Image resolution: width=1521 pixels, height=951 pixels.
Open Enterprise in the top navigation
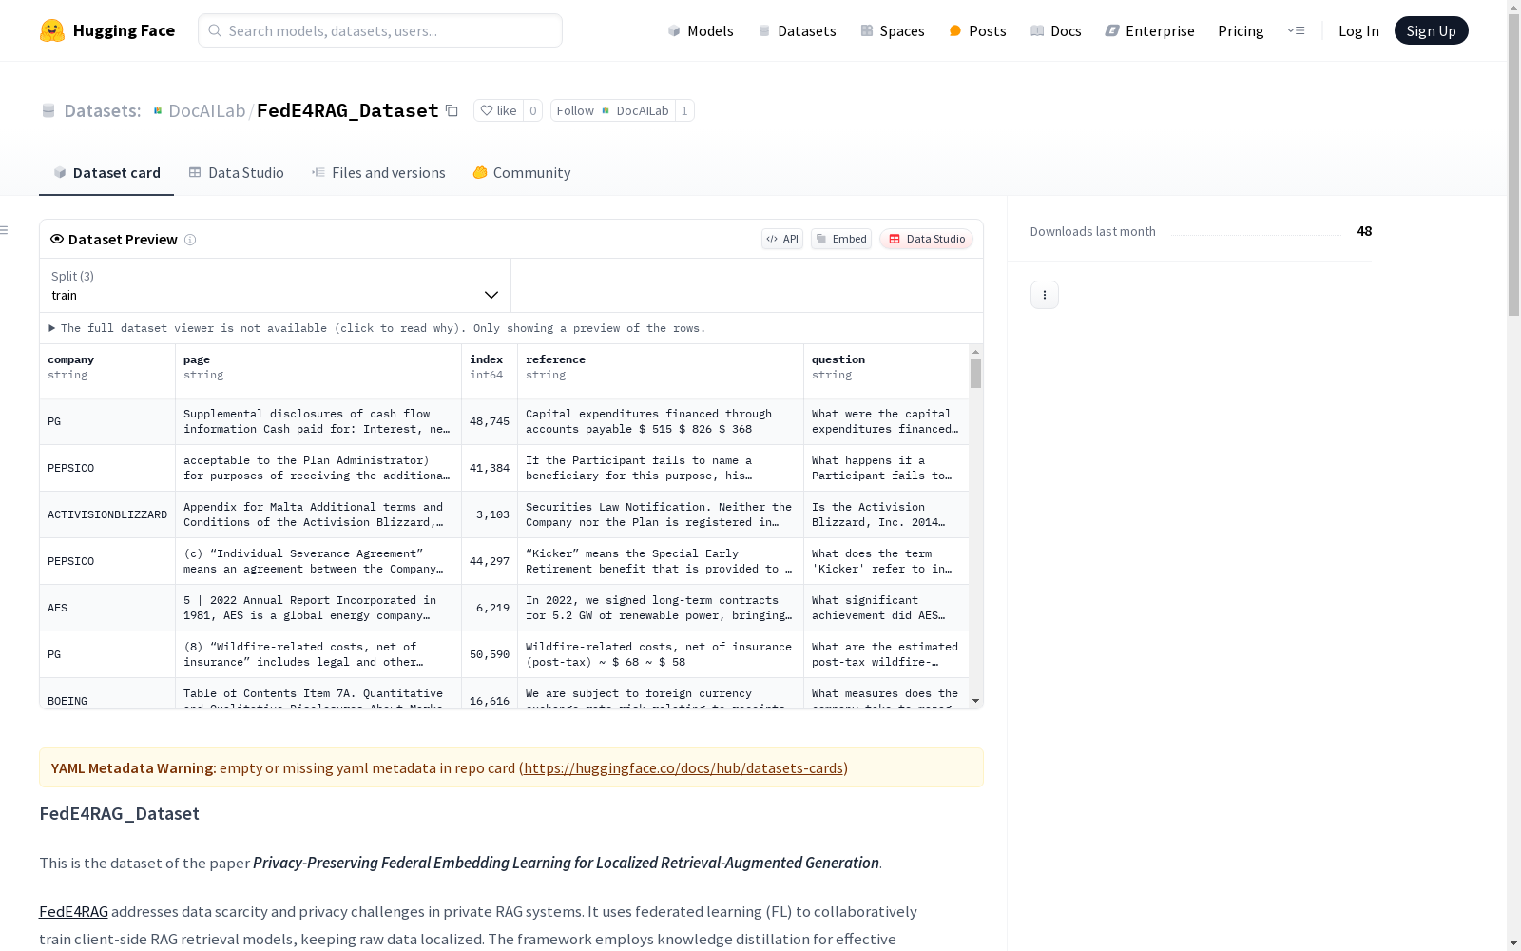click(1149, 31)
